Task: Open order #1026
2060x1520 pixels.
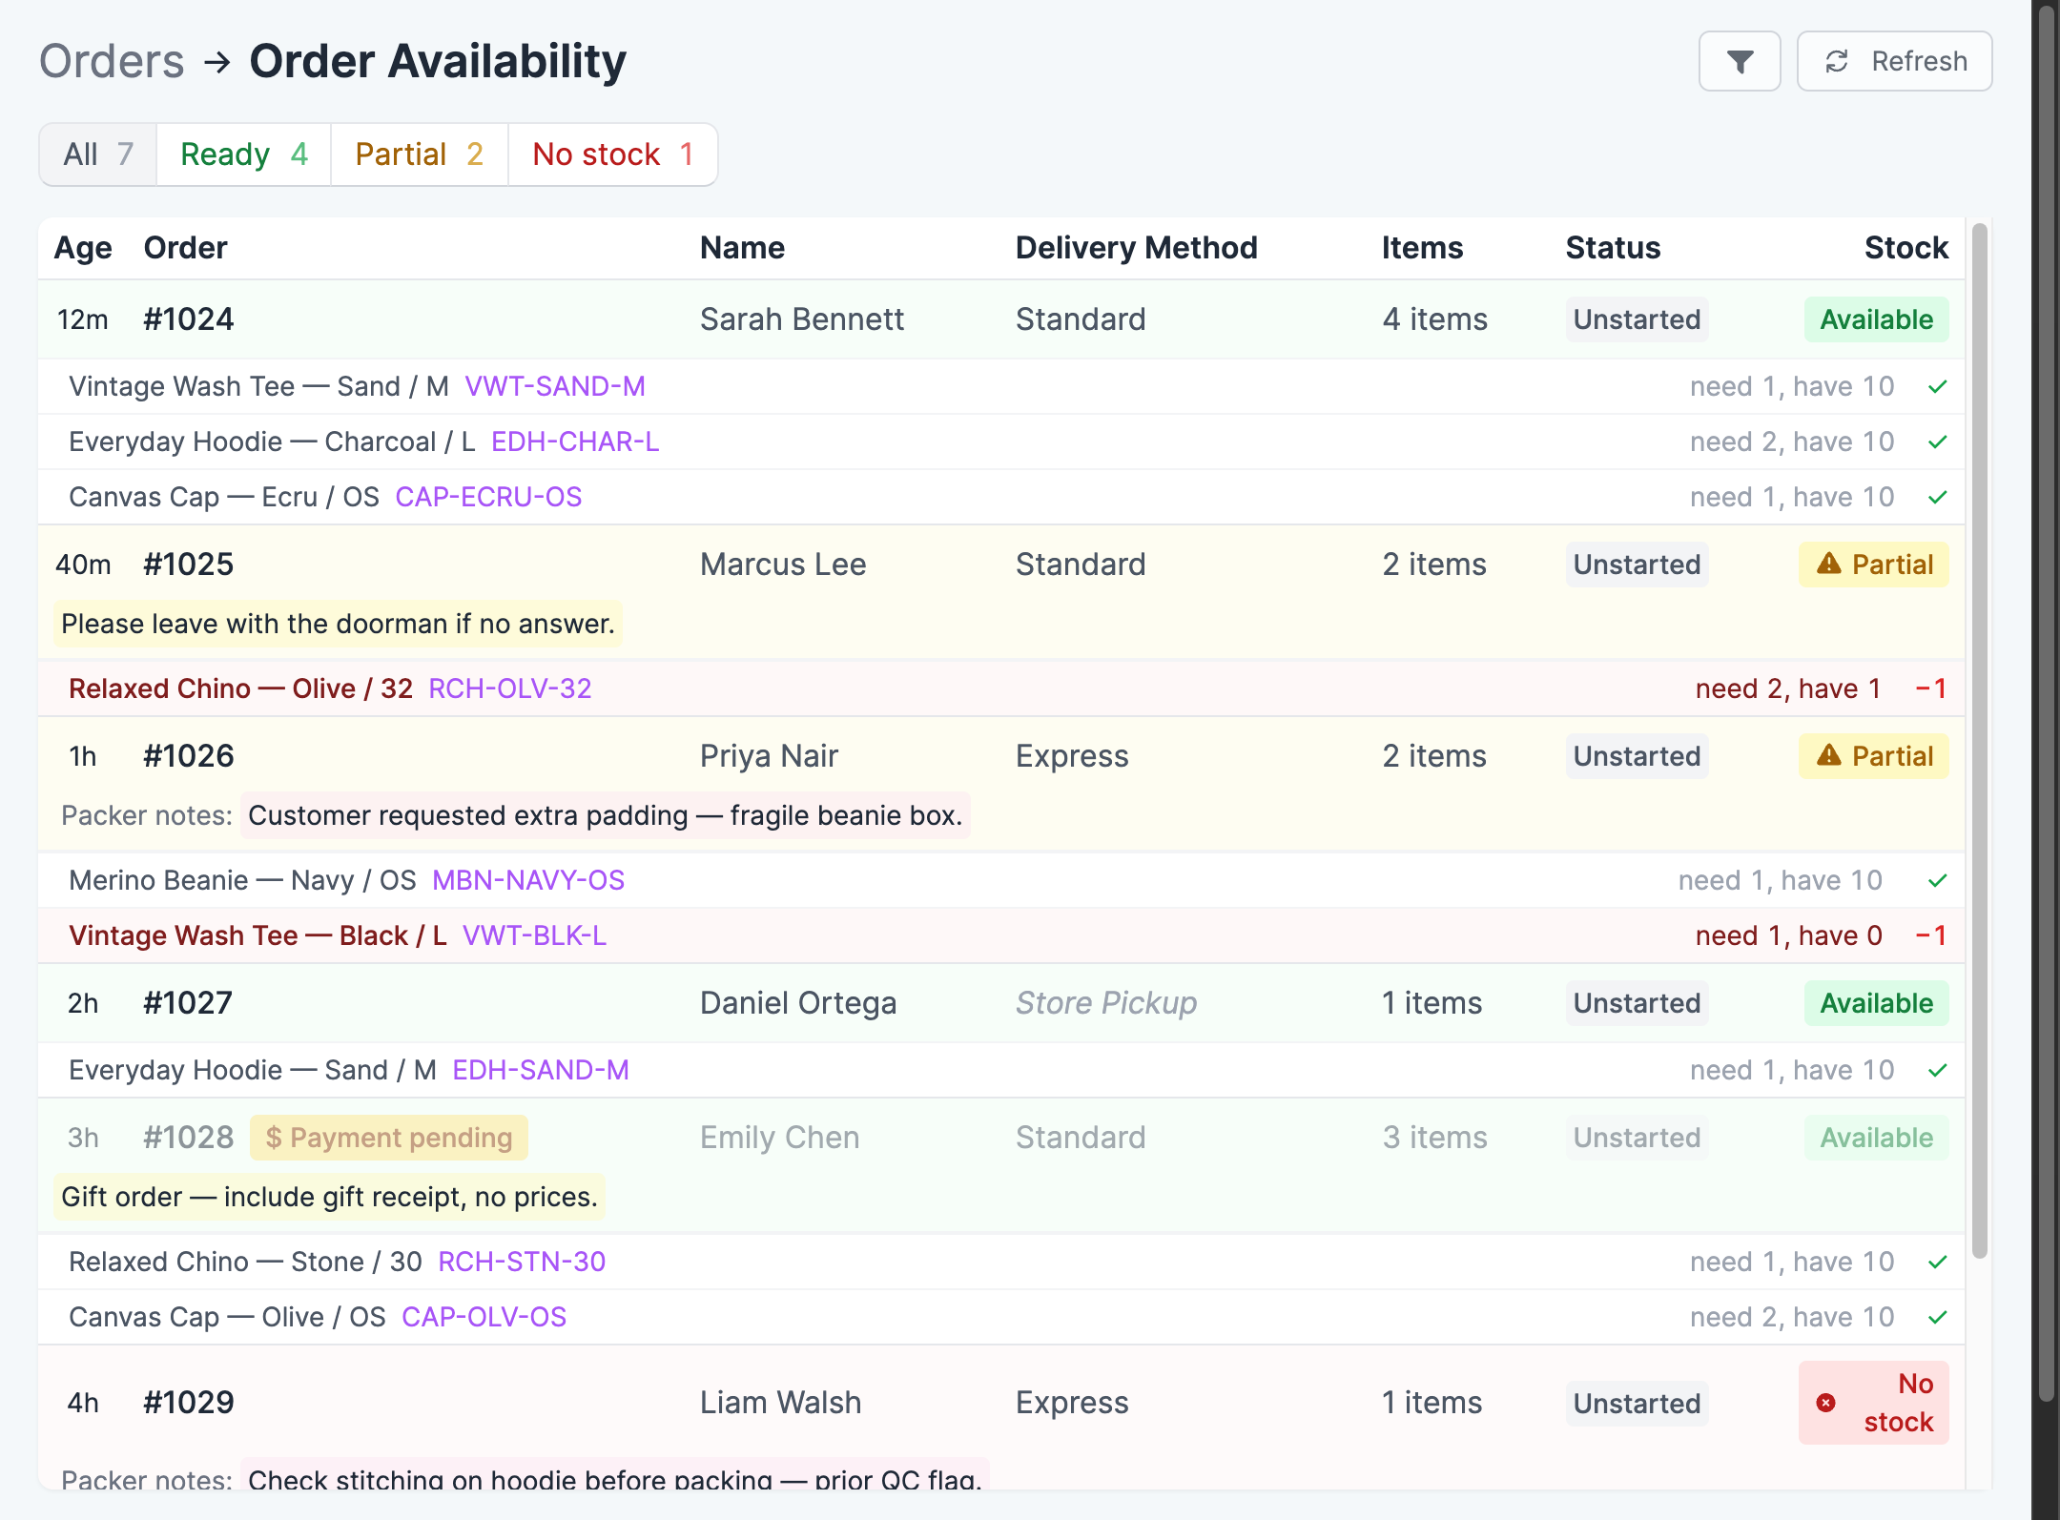Action: pyautogui.click(x=189, y=756)
